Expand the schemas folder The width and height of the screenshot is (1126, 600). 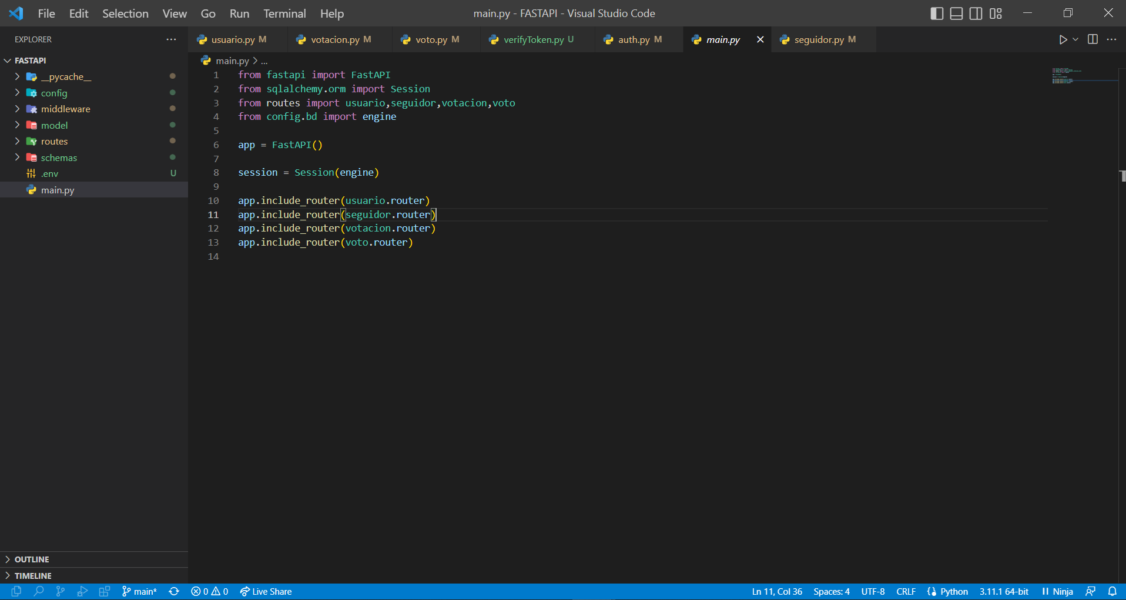(17, 157)
